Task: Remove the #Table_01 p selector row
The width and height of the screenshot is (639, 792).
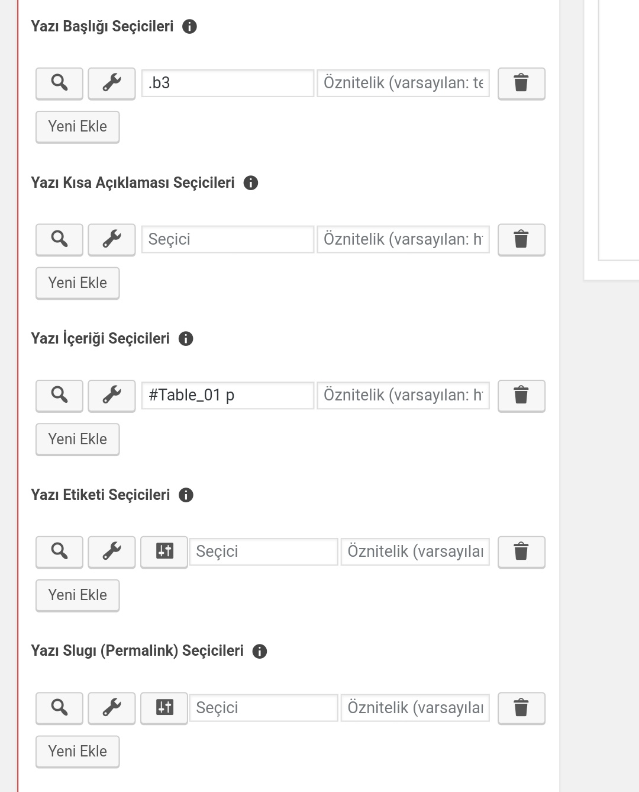Action: [x=521, y=395]
